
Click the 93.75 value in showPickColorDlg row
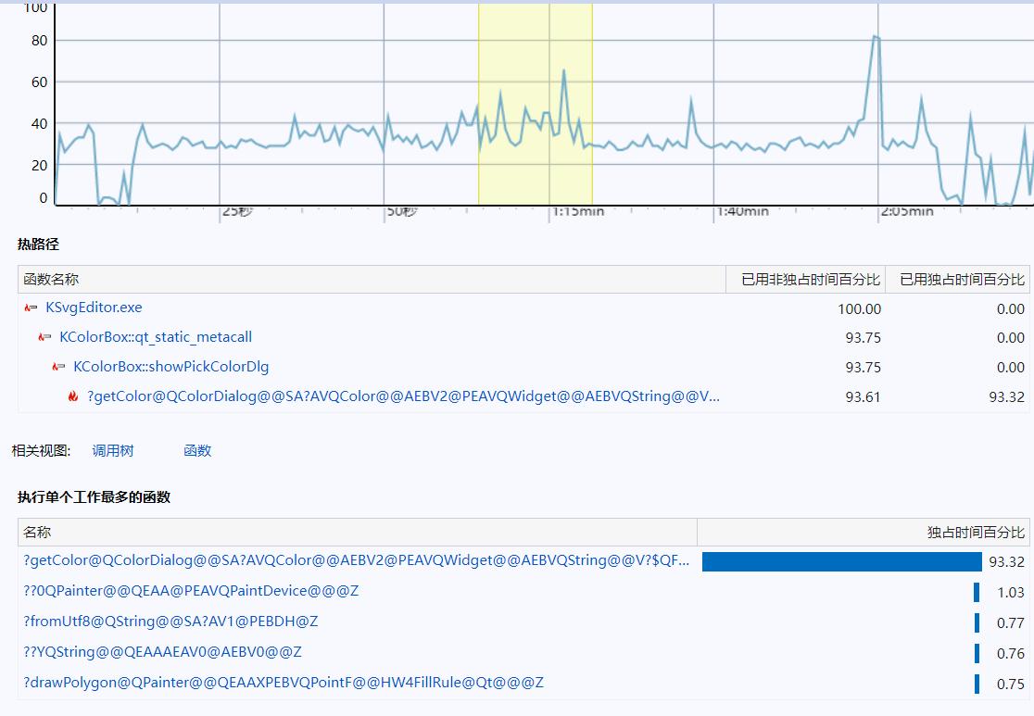864,367
